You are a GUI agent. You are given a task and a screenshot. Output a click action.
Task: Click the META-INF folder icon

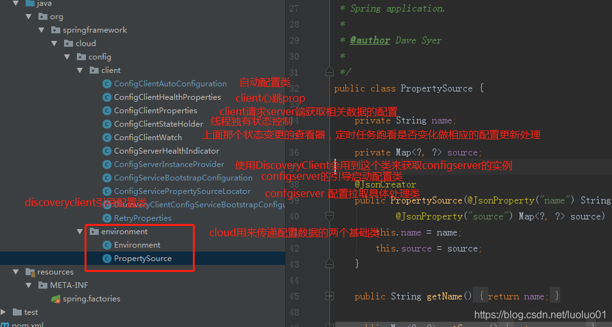[43, 285]
